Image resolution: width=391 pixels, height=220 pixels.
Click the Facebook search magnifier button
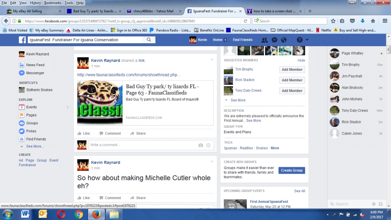(149, 40)
